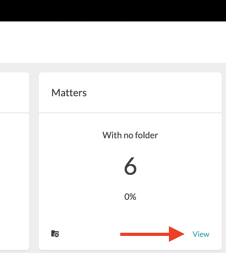Click the 'With no folder' label
226x253 pixels.
(x=130, y=135)
